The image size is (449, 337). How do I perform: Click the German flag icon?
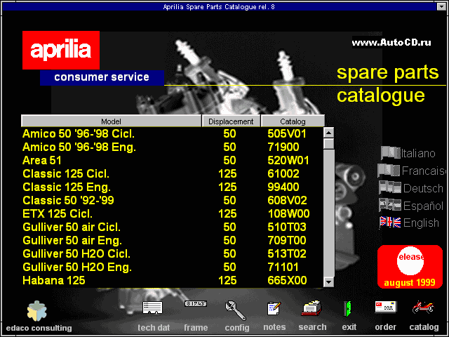click(x=390, y=187)
